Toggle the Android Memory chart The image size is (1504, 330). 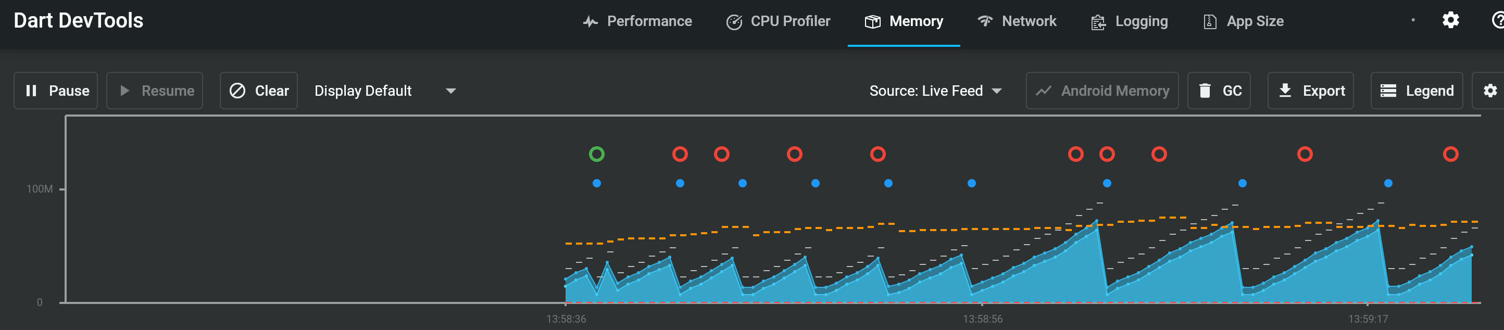click(x=1102, y=91)
